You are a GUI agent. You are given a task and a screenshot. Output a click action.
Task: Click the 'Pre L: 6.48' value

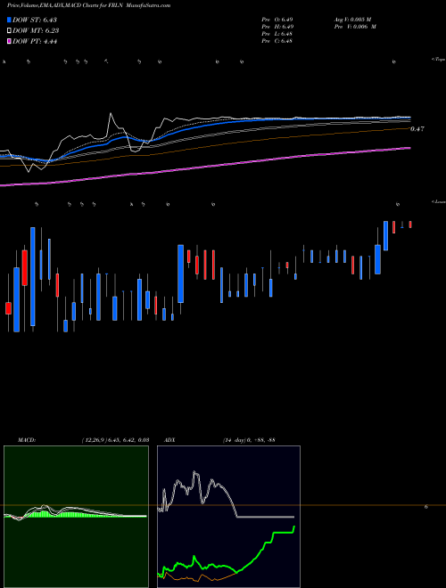point(277,34)
